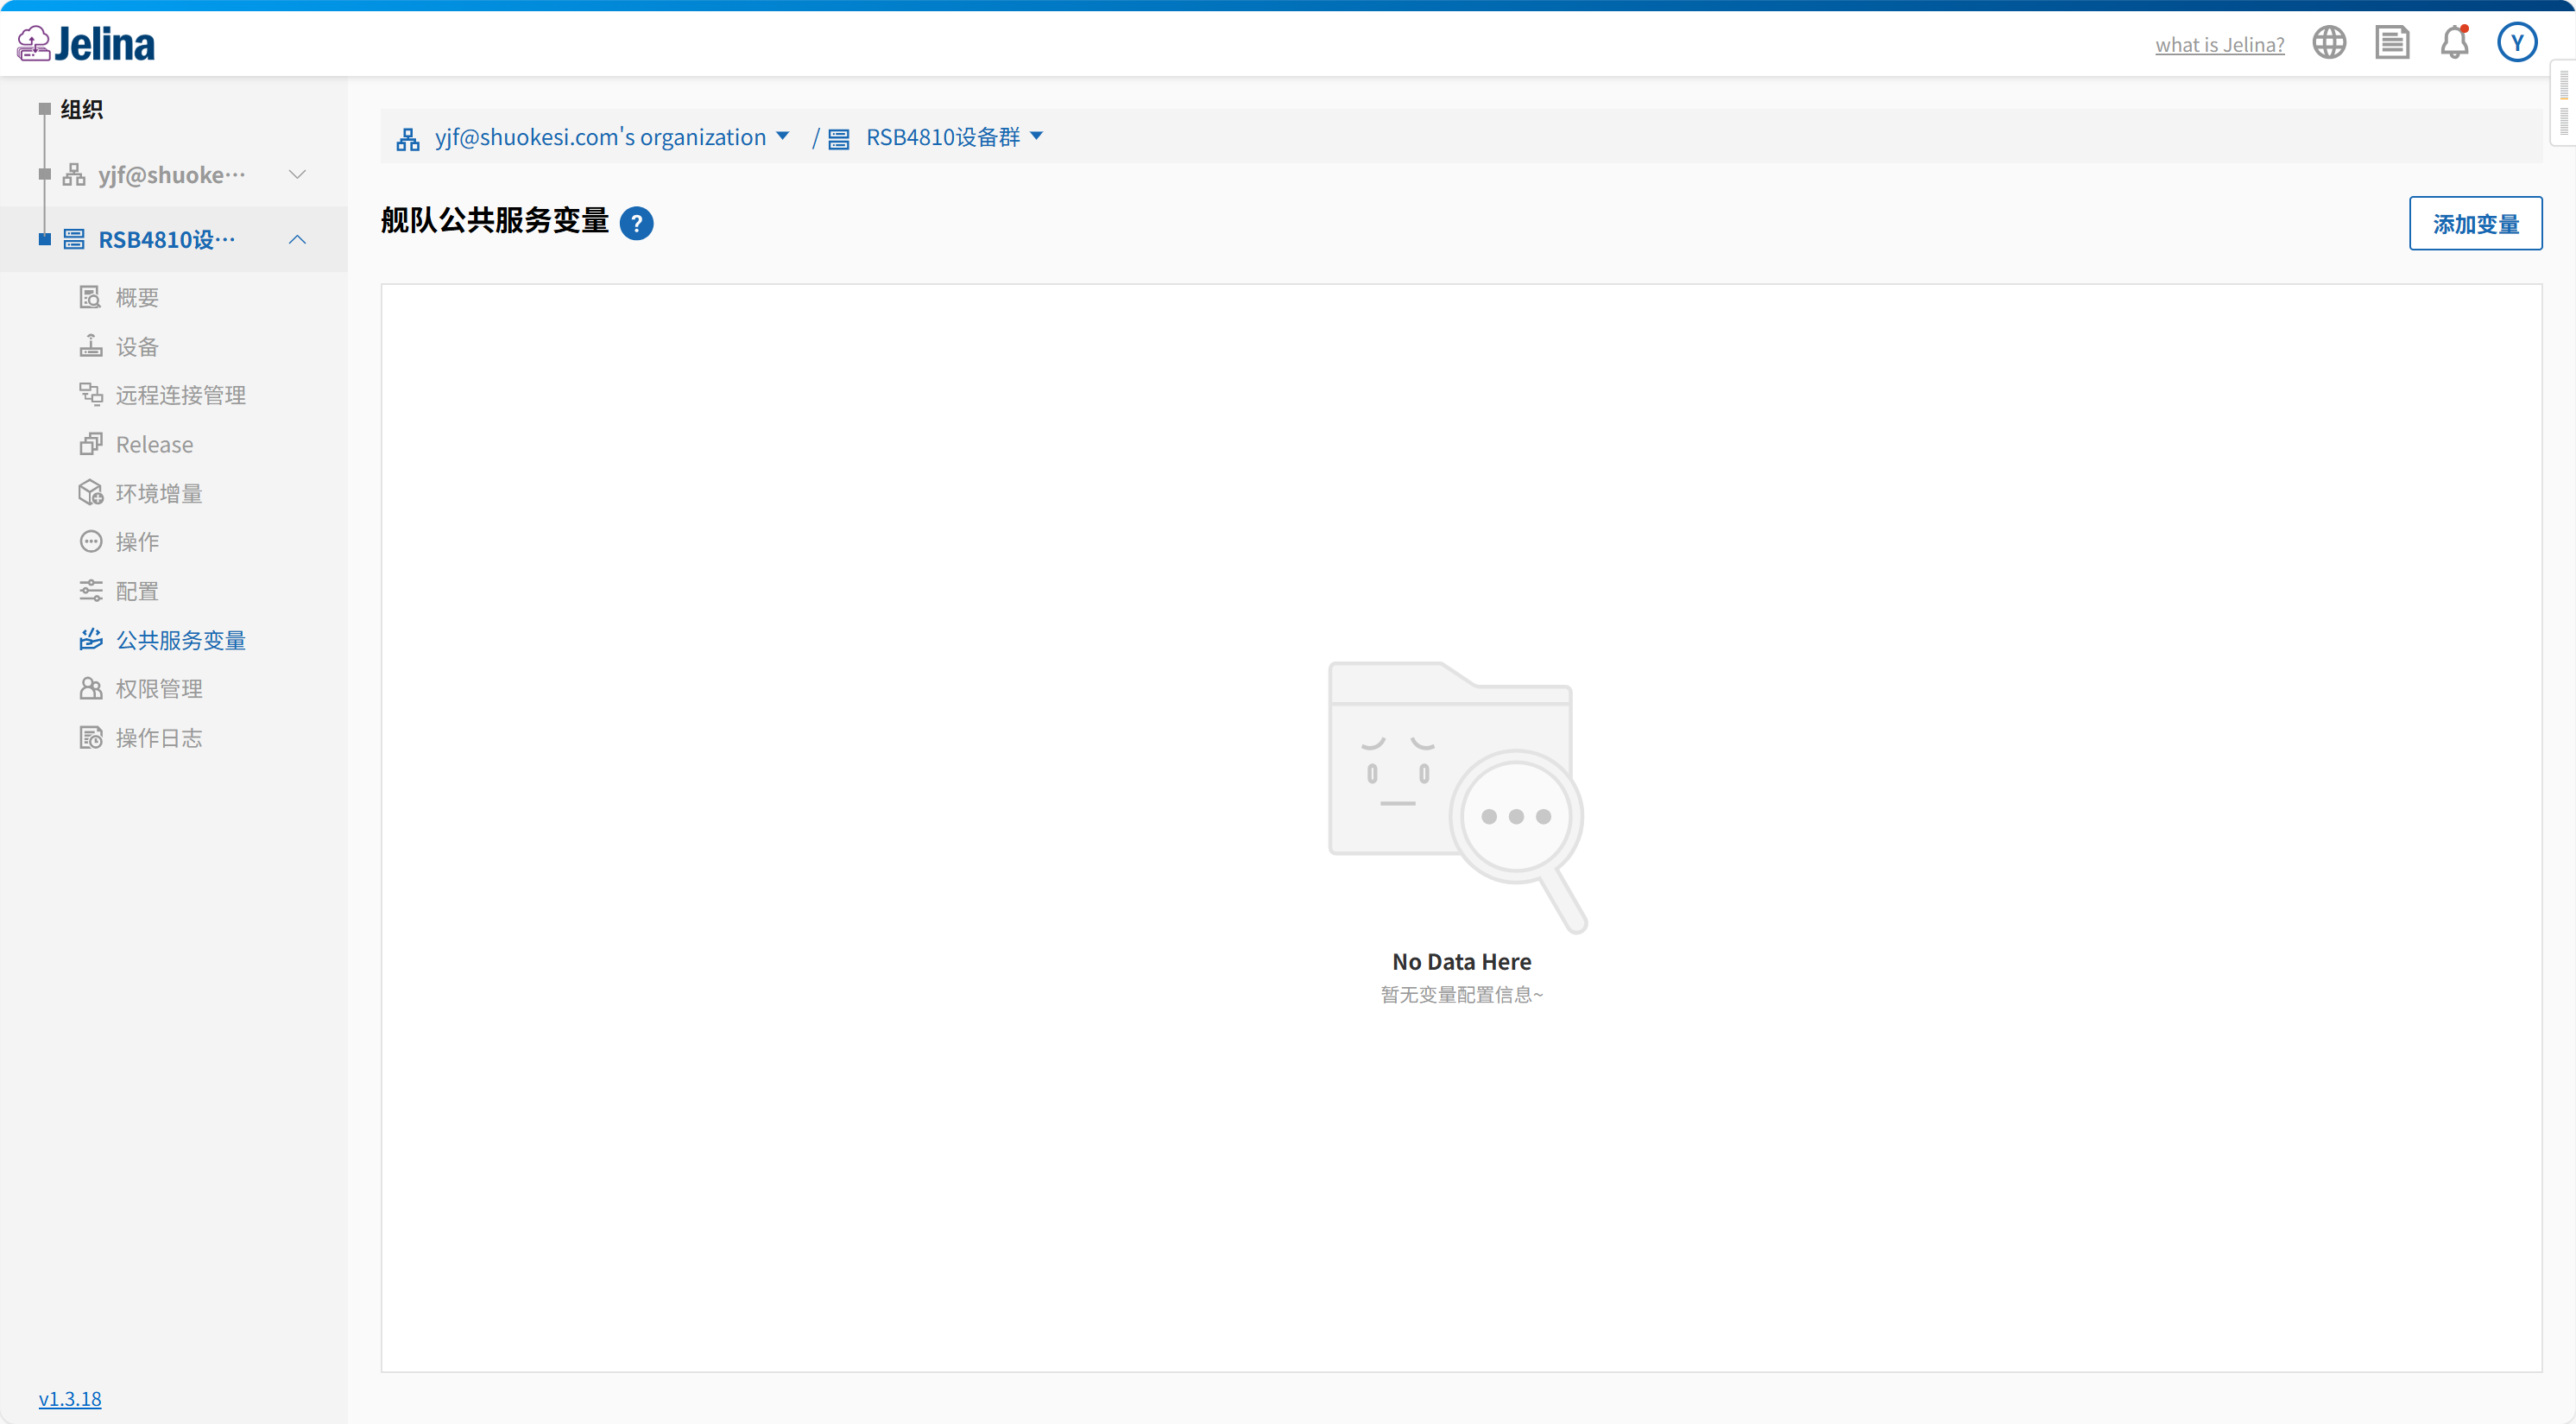Click the 添加变量 button
The image size is (2576, 1424).
[x=2474, y=224]
